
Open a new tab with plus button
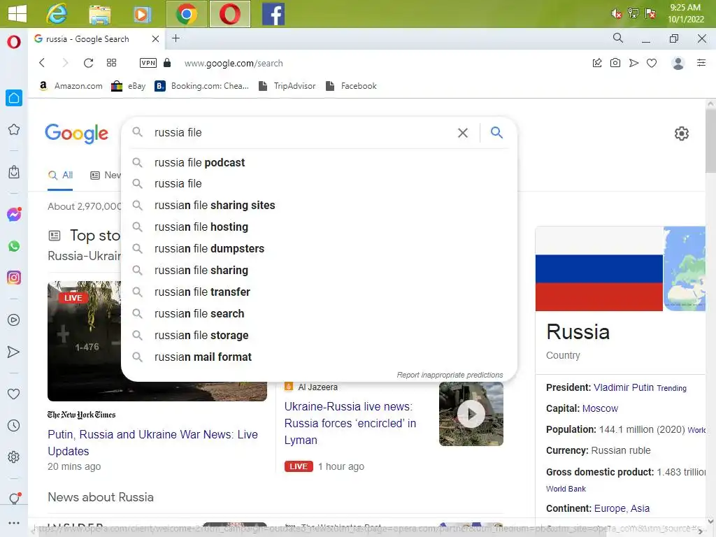[176, 38]
